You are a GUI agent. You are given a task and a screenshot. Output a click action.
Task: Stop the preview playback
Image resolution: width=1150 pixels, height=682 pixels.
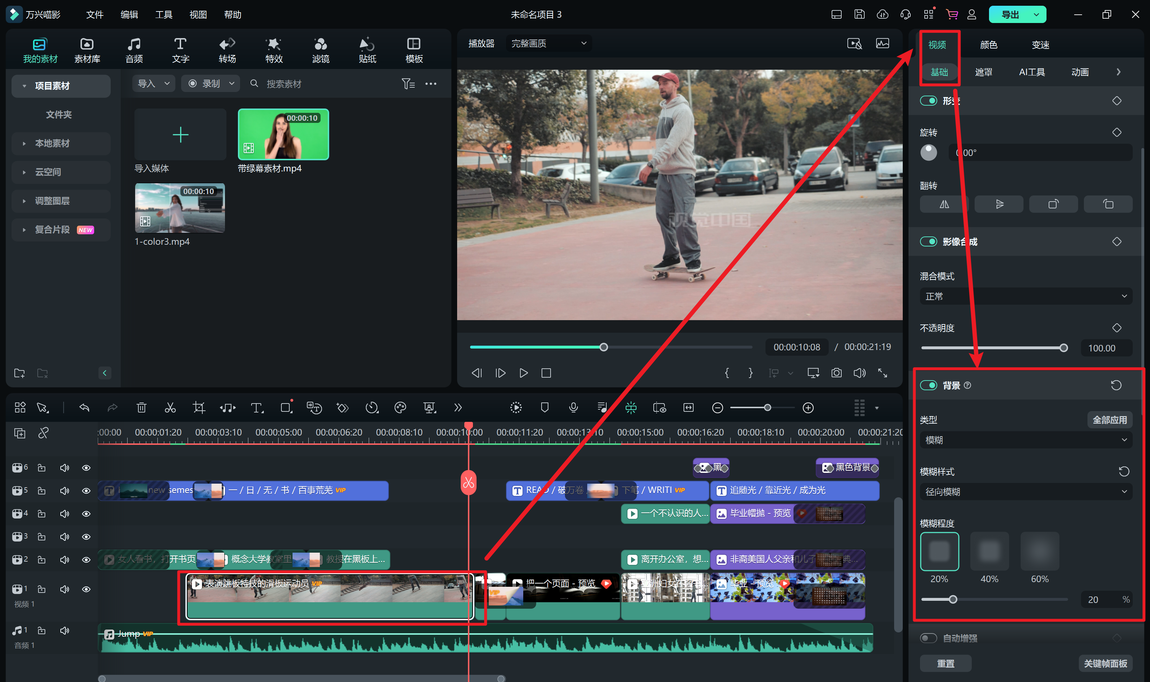click(x=546, y=373)
